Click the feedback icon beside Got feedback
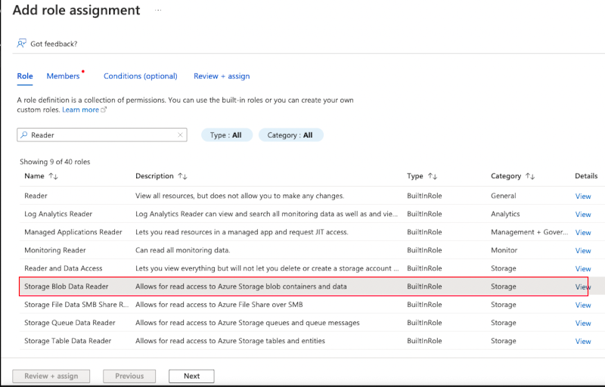The image size is (605, 387). coord(21,44)
